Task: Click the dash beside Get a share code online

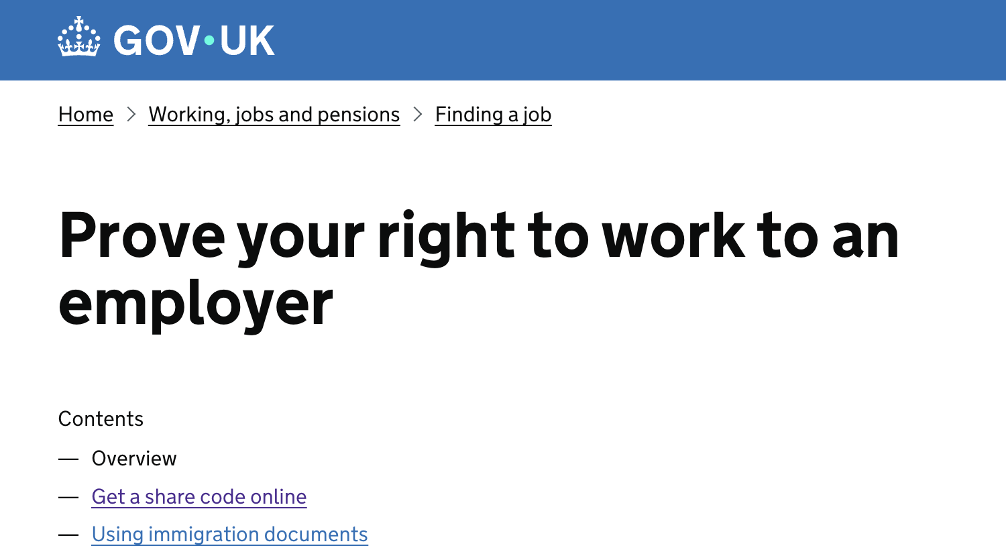Action: 68,498
